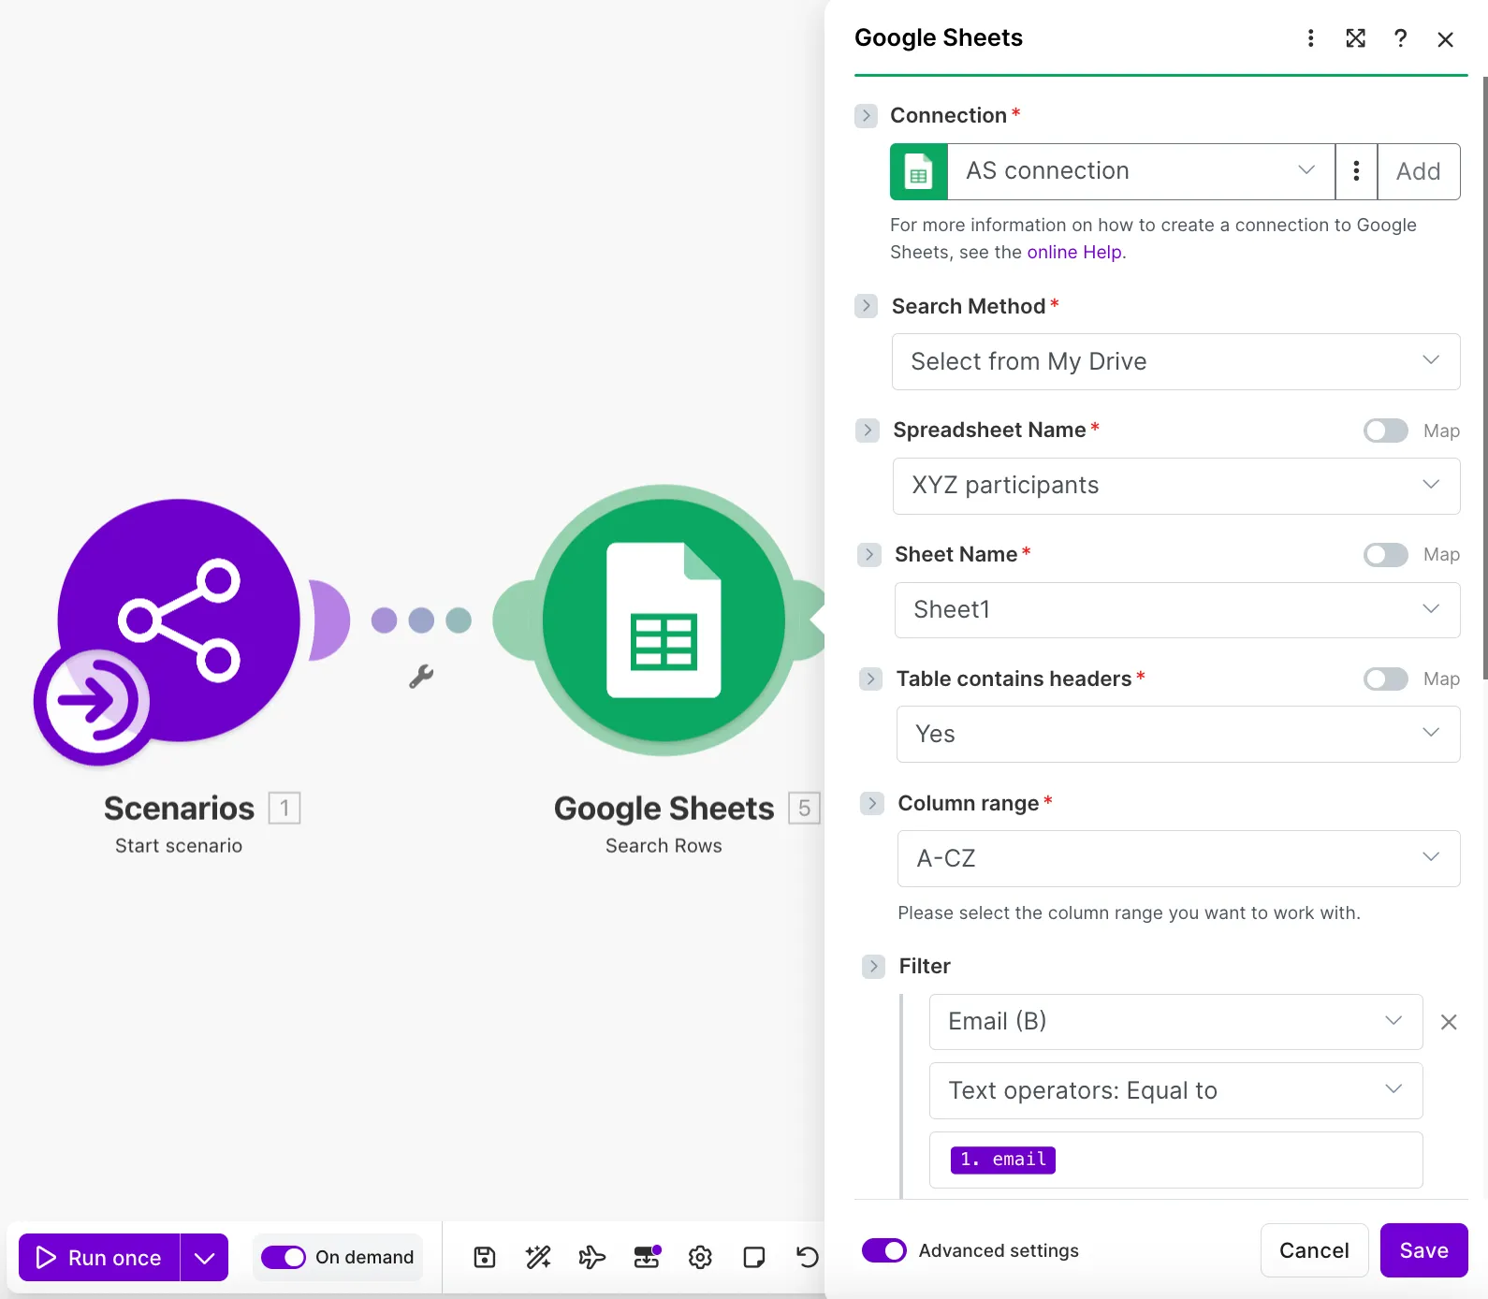Image resolution: width=1488 pixels, height=1299 pixels.
Task: Open the Search Method dropdown
Action: [x=1175, y=361]
